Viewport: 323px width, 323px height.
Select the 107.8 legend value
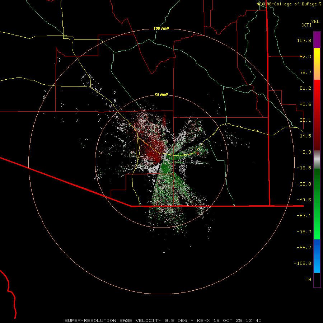304,40
